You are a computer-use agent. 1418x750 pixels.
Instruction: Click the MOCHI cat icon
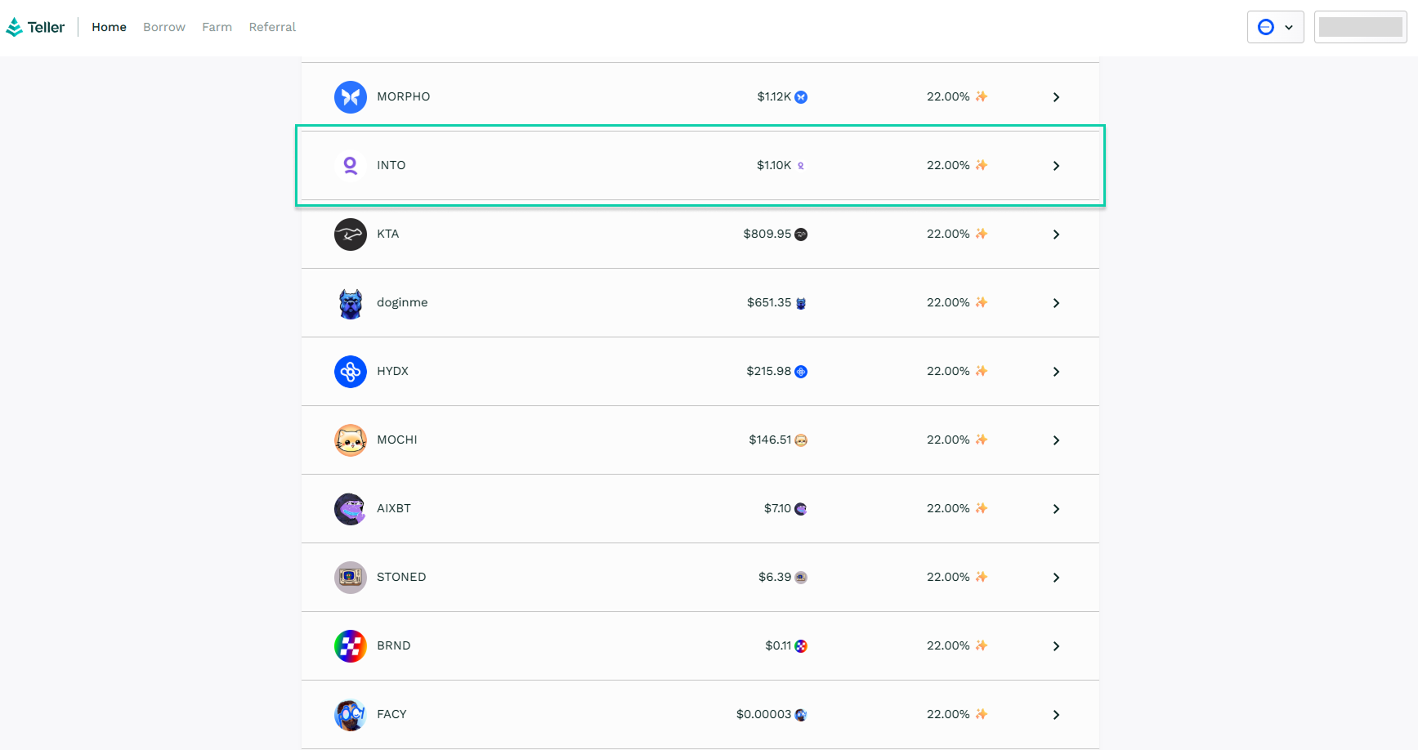tap(350, 440)
